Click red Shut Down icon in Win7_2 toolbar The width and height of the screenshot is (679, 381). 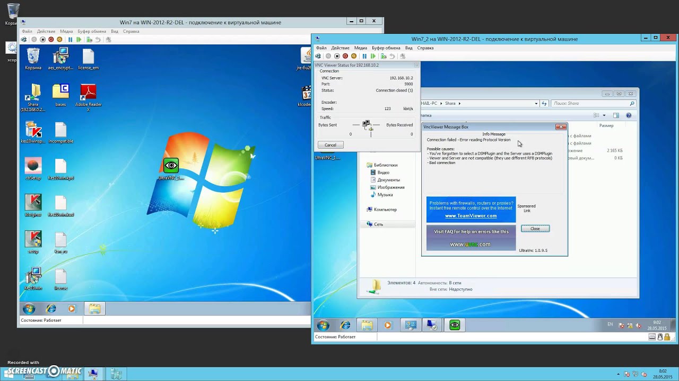click(345, 56)
